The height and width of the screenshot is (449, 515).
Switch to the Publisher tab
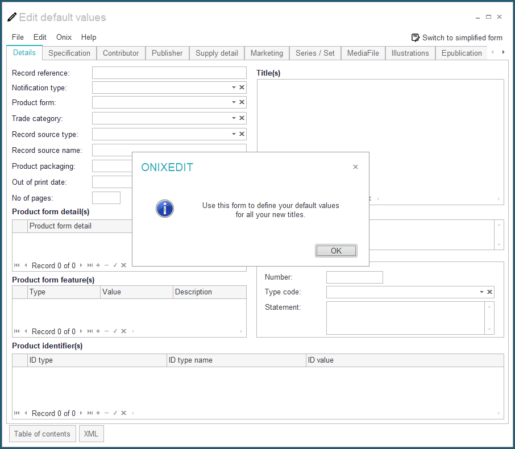(167, 53)
